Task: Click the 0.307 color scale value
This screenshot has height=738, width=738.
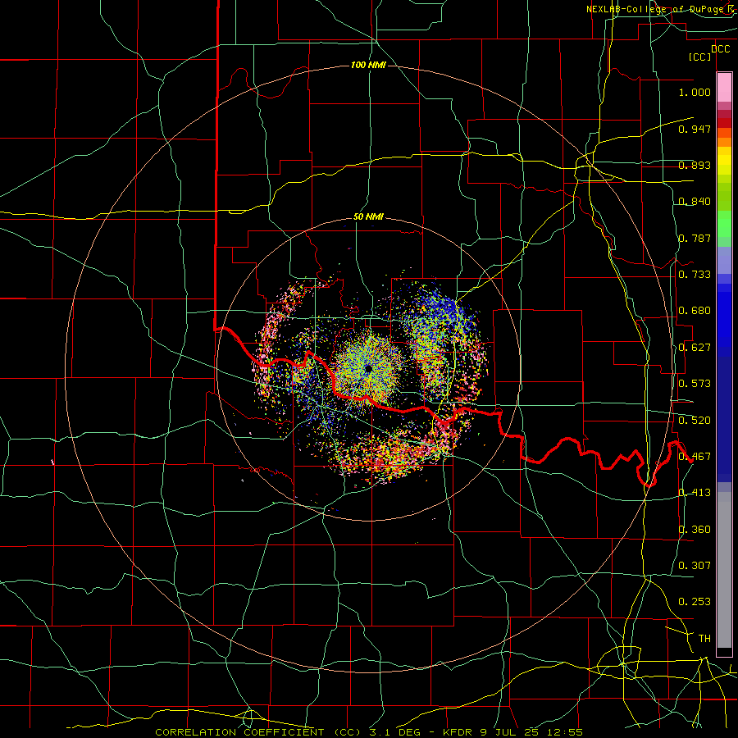Action: pyautogui.click(x=695, y=566)
